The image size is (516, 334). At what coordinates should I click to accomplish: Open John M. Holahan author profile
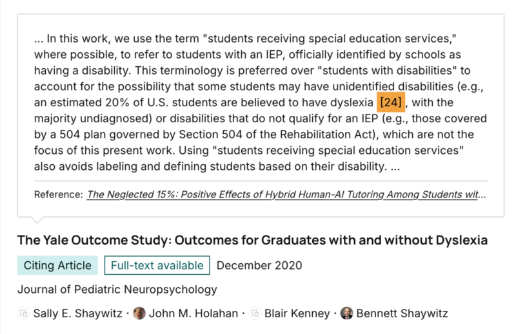pyautogui.click(x=193, y=313)
